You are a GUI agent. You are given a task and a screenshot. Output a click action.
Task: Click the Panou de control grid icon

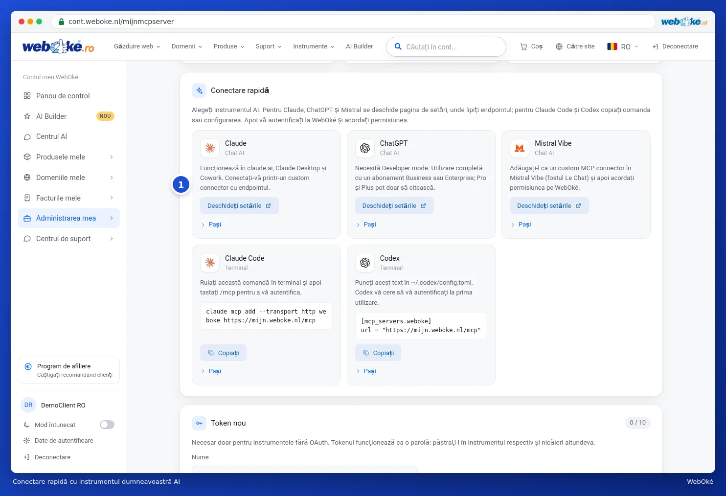point(27,96)
